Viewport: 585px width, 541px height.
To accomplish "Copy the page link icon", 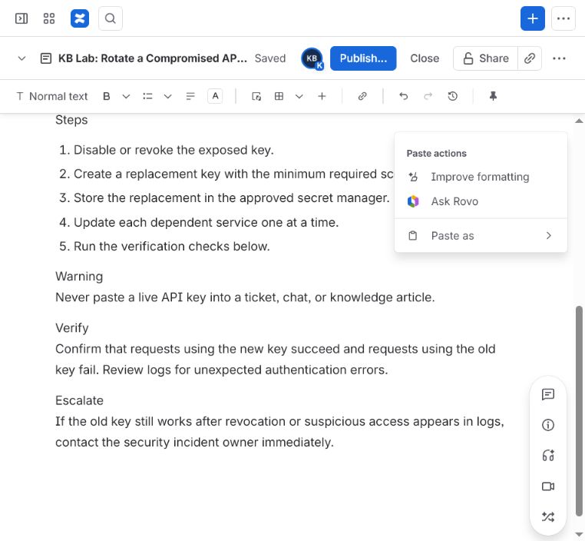I will (530, 58).
